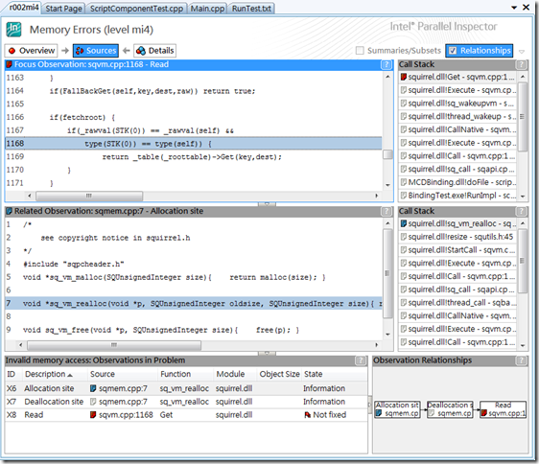Click back arrow between Sources and Details
Screen dimensions: 539x464
click(x=127, y=51)
